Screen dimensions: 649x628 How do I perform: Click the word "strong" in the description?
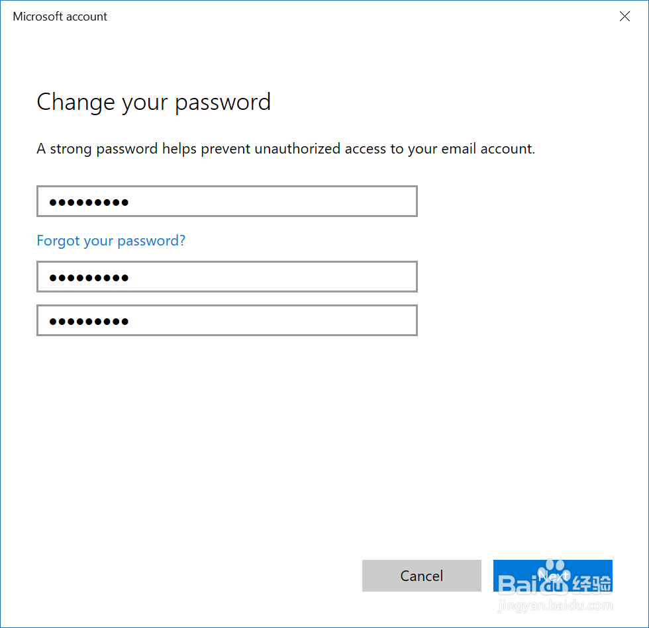[71, 149]
